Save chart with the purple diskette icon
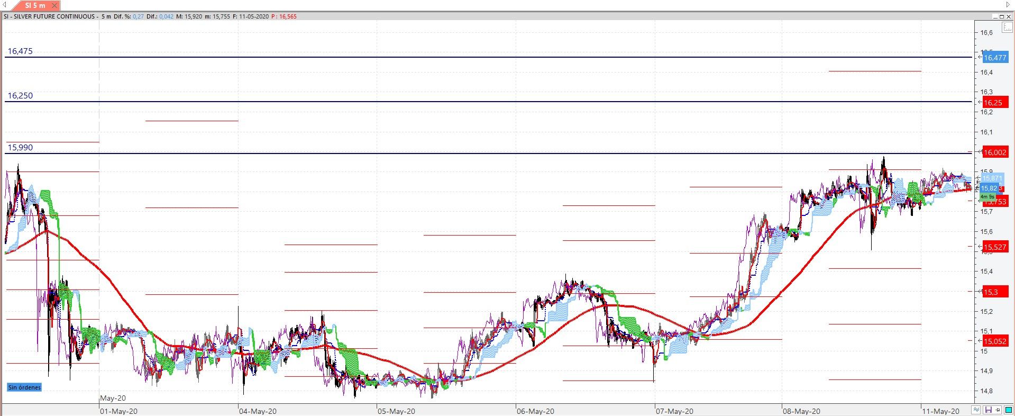This screenshot has height=416, width=1015. pyautogui.click(x=989, y=410)
